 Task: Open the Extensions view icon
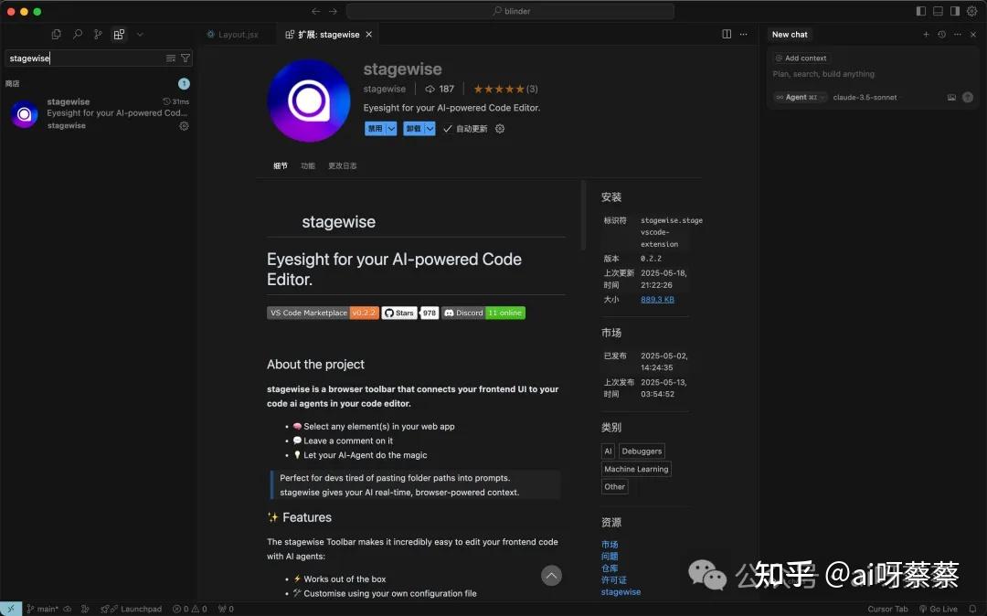coord(119,34)
